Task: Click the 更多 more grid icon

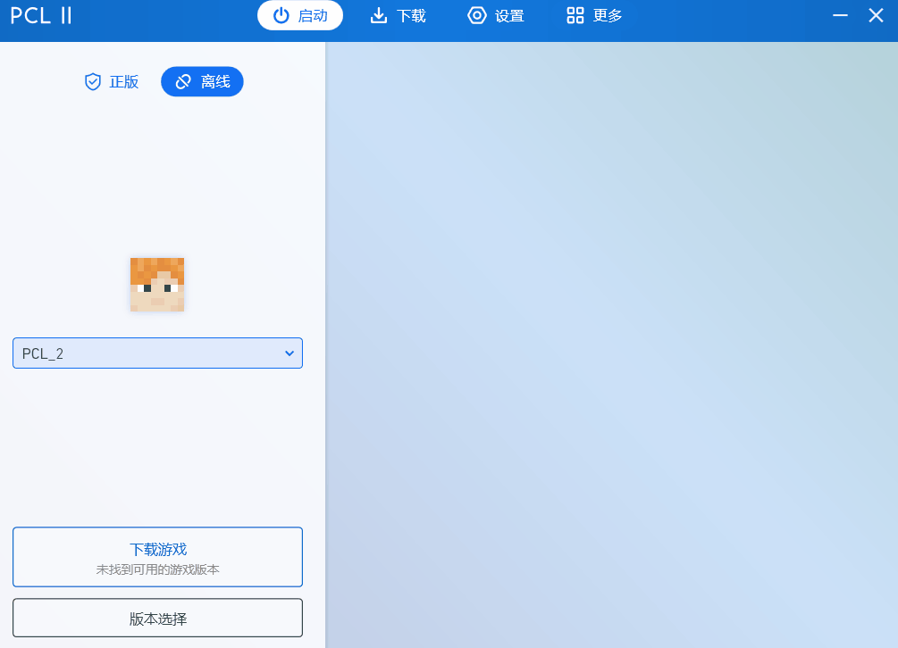Action: (574, 15)
